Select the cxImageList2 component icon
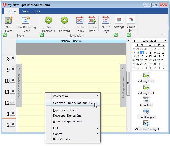Viewport: 170px width, 146px height. click(x=146, y=76)
